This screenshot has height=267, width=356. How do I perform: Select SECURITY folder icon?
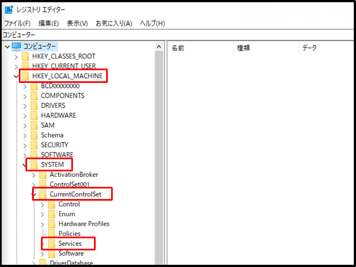(x=34, y=145)
